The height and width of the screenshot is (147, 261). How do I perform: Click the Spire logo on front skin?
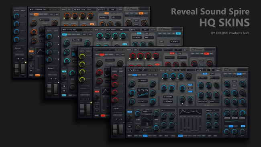coord(230,69)
